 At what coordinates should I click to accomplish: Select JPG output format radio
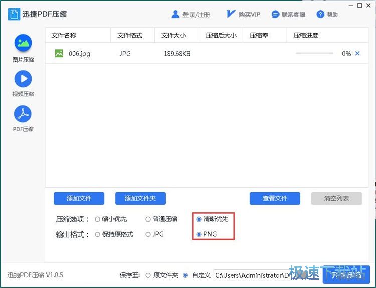148,234
